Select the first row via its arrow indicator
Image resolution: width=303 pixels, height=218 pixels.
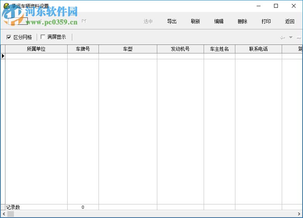click(3, 56)
